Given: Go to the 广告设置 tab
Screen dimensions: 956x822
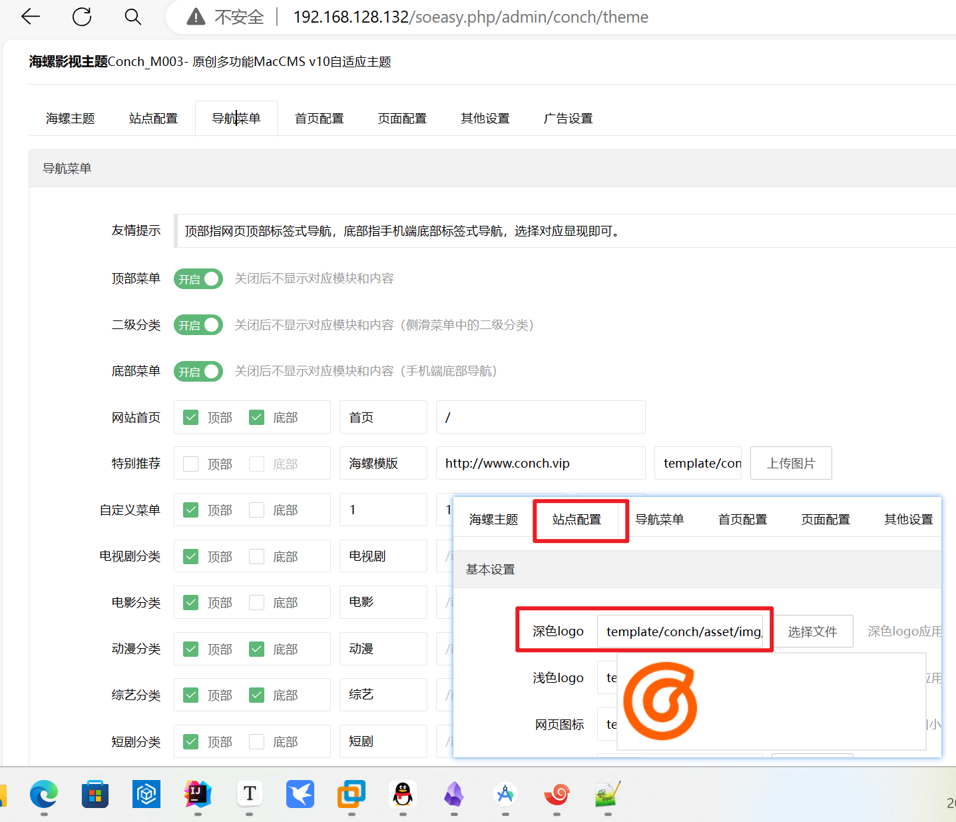Looking at the screenshot, I should (x=568, y=119).
